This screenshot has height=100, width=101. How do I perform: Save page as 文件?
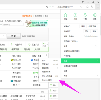point(94,31)
